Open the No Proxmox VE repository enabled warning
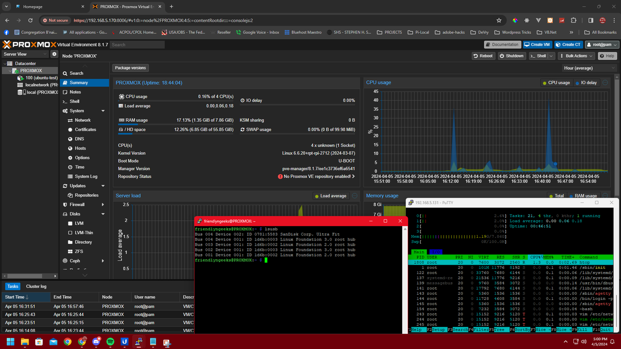Viewport: 621px width, 349px height. click(x=316, y=176)
